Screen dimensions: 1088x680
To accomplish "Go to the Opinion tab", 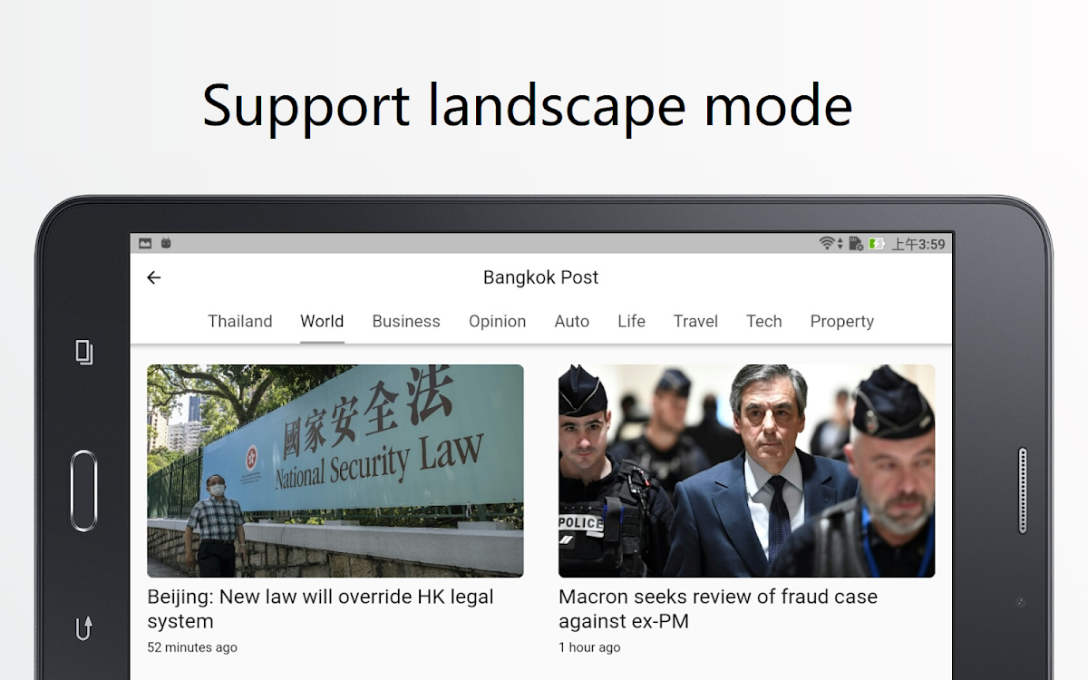I will pyautogui.click(x=497, y=321).
